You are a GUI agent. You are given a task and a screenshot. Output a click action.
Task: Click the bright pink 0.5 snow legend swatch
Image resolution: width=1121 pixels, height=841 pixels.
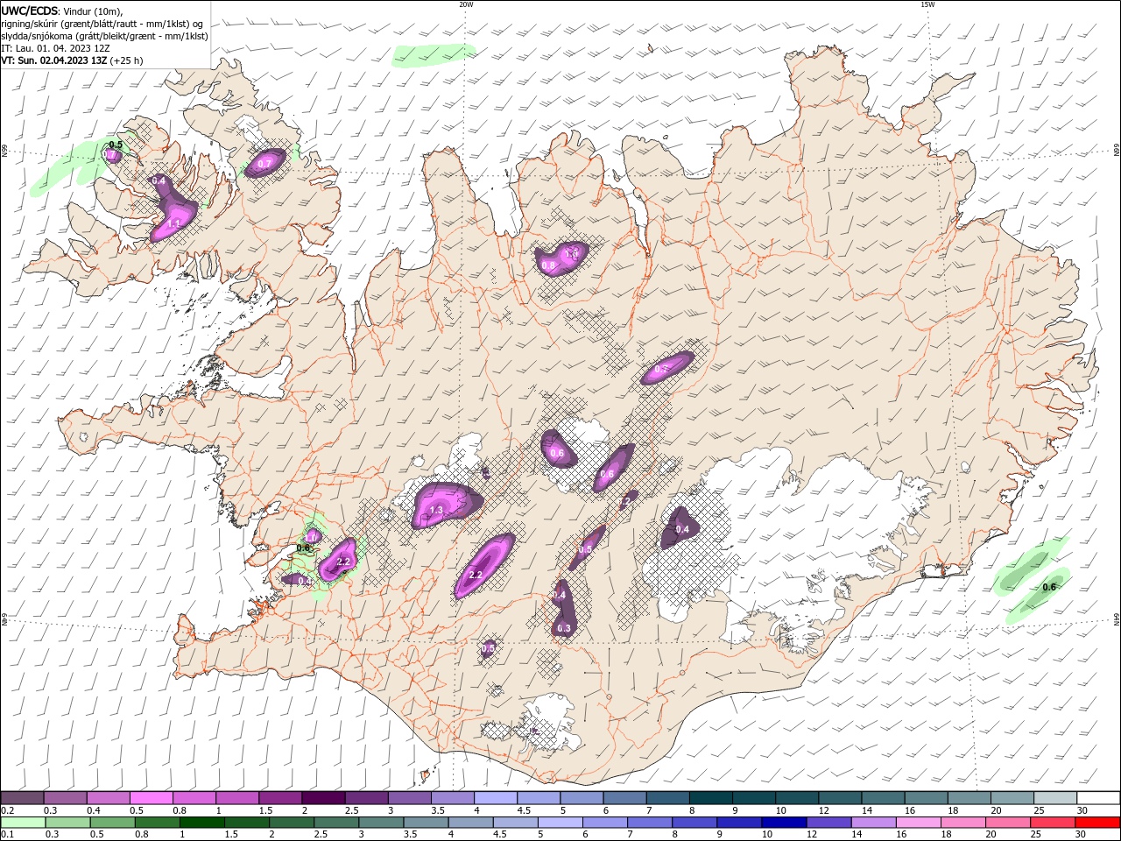152,798
